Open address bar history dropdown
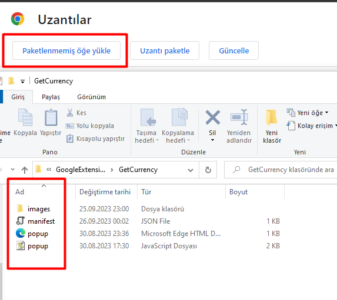337x300 pixels. [x=191, y=170]
